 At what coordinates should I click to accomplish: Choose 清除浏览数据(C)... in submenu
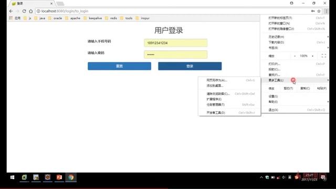229,94
